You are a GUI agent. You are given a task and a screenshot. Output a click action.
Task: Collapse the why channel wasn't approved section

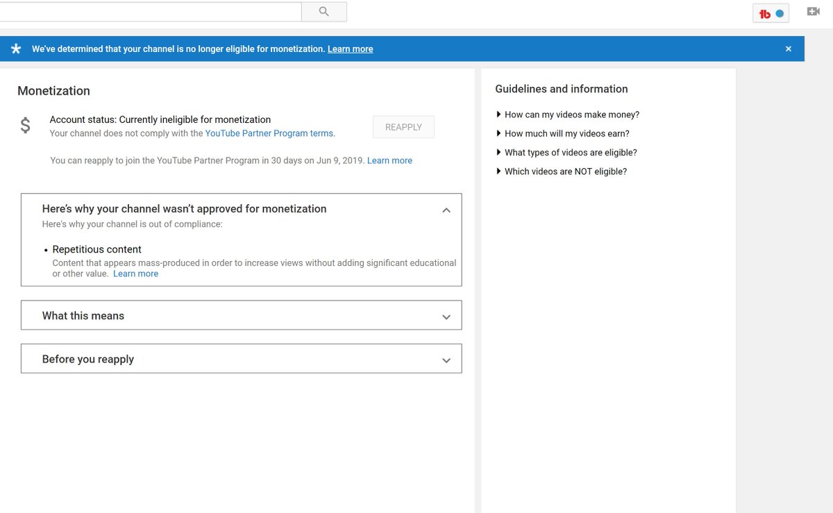point(446,210)
